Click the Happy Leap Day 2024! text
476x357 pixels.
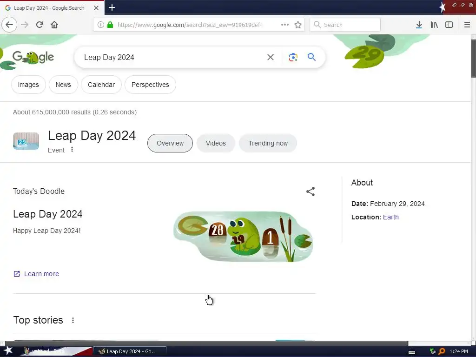pyautogui.click(x=47, y=231)
